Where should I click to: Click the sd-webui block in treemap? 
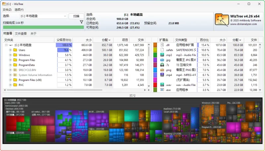(x=43, y=127)
